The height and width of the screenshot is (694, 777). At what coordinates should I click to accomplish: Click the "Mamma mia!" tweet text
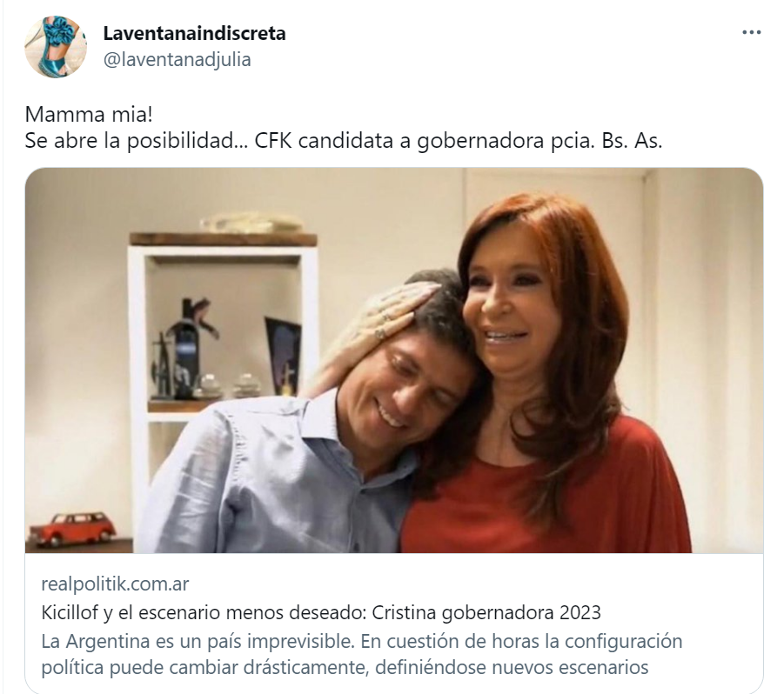click(x=89, y=115)
